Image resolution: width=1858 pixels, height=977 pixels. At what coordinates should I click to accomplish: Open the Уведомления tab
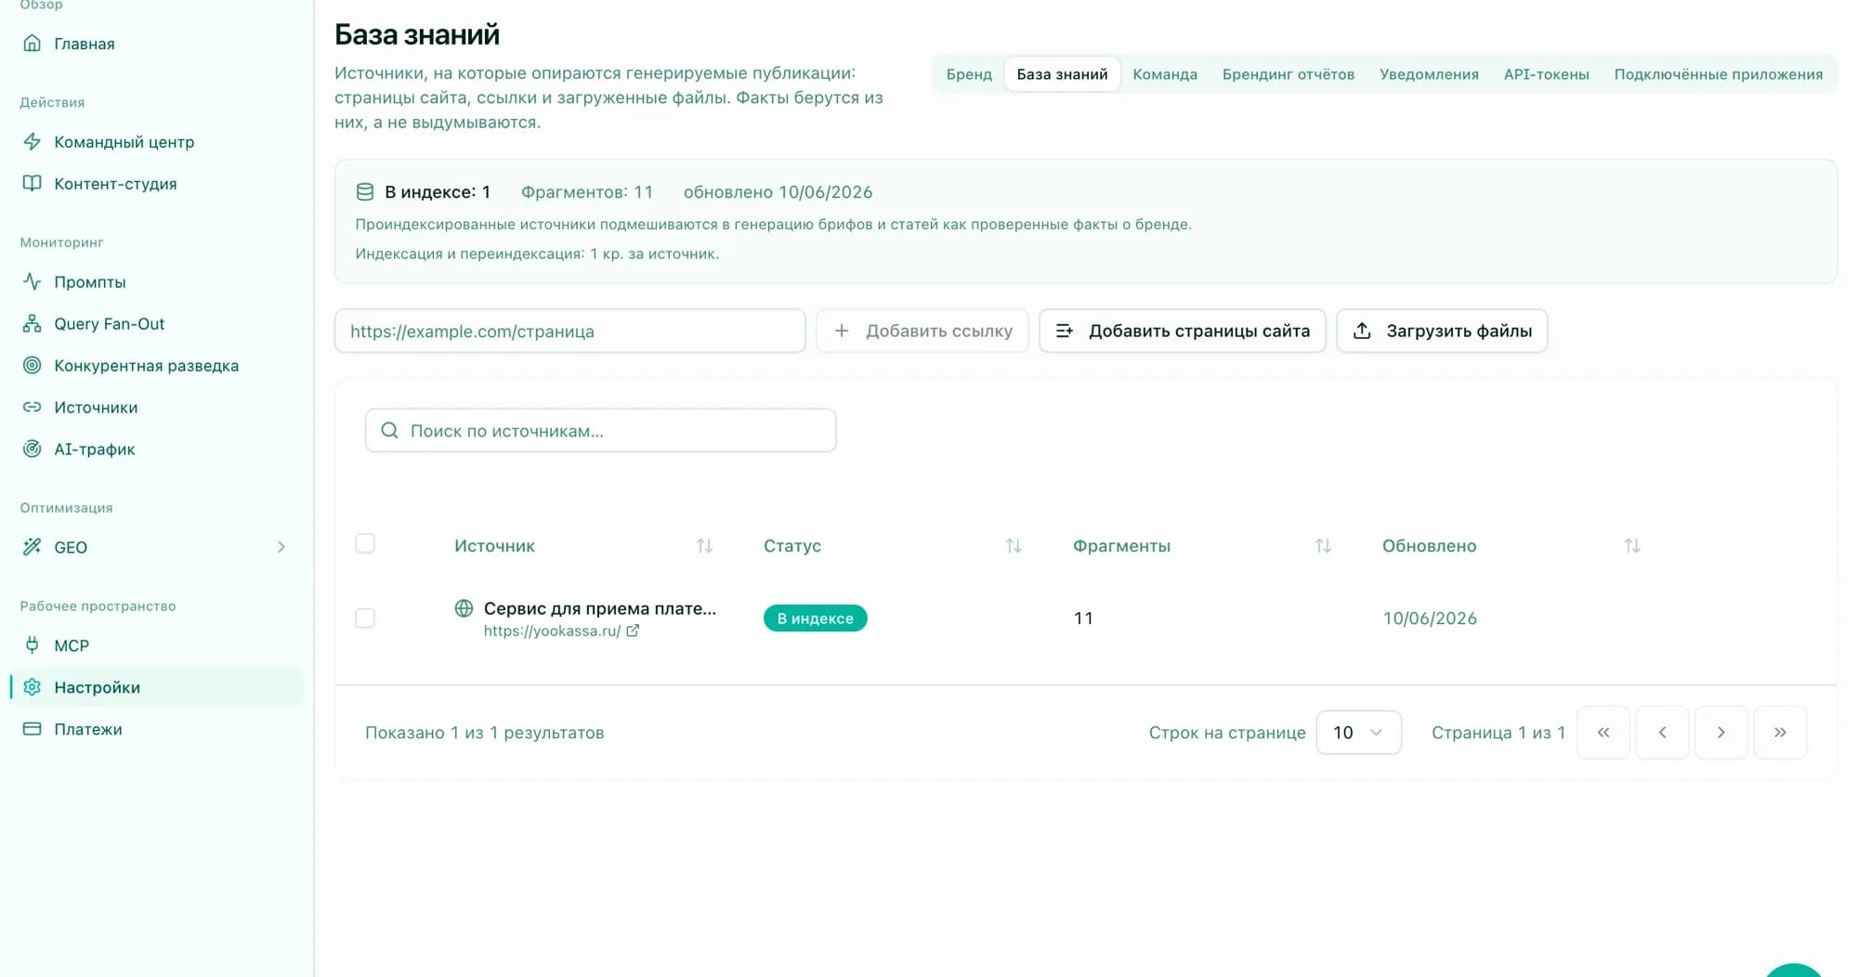point(1429,74)
